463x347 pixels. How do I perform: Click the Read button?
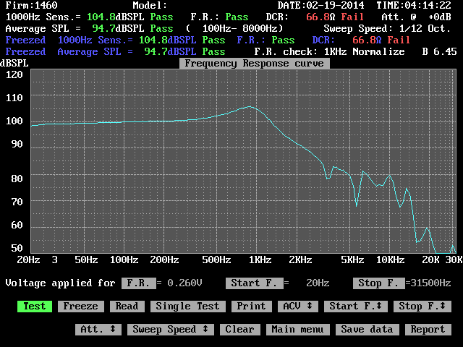(x=127, y=307)
